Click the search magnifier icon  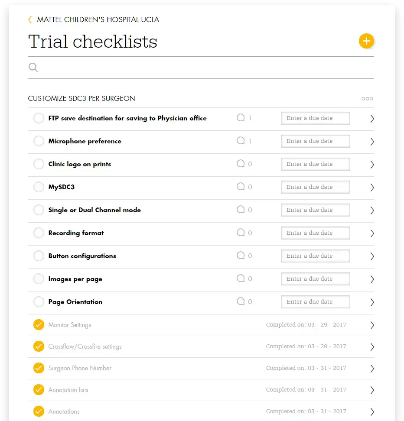tap(33, 67)
